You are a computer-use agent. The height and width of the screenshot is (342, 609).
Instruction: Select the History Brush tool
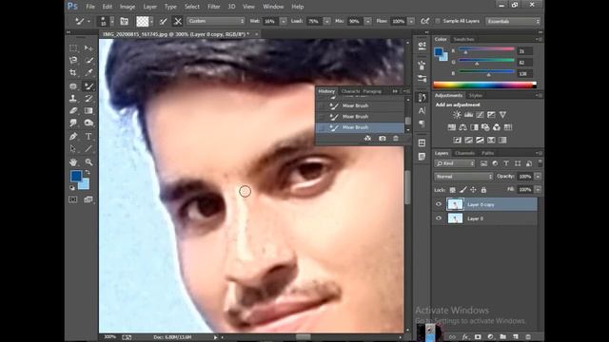88,99
